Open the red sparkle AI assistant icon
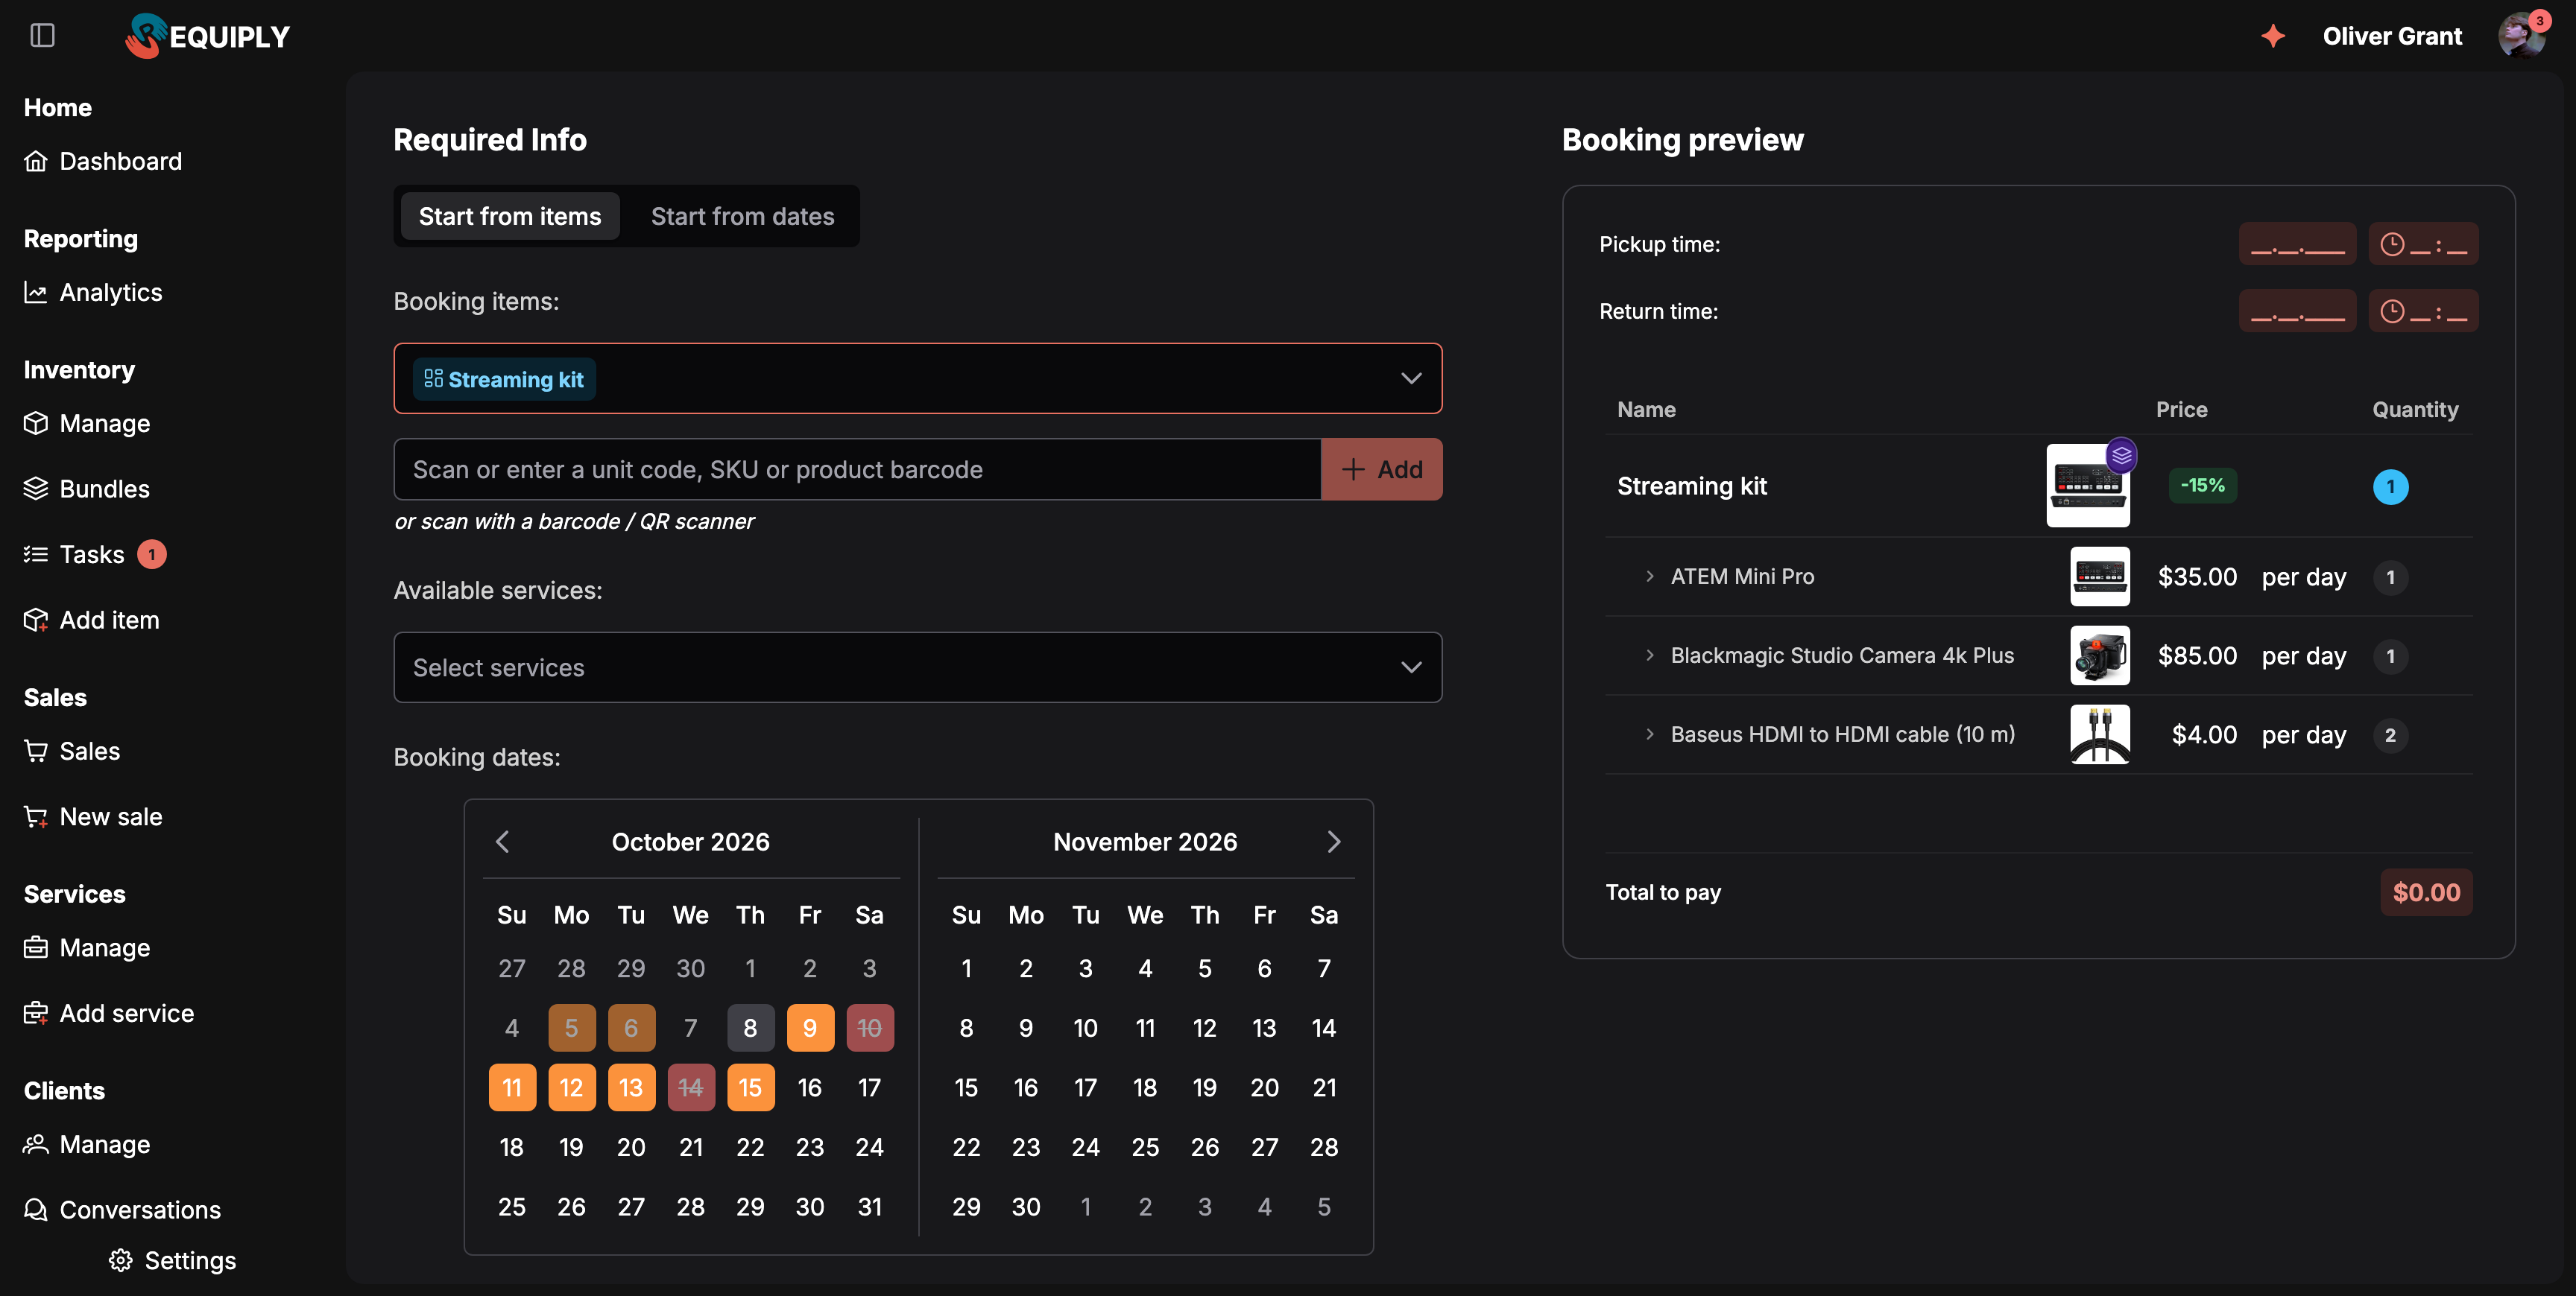 click(x=2273, y=36)
